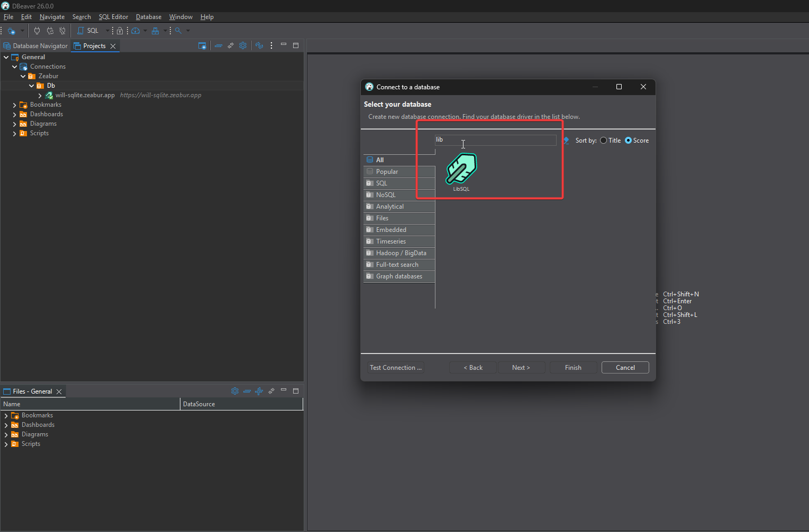Click Collapse All icon in Projects panel
The height and width of the screenshot is (532, 809).
click(218, 46)
